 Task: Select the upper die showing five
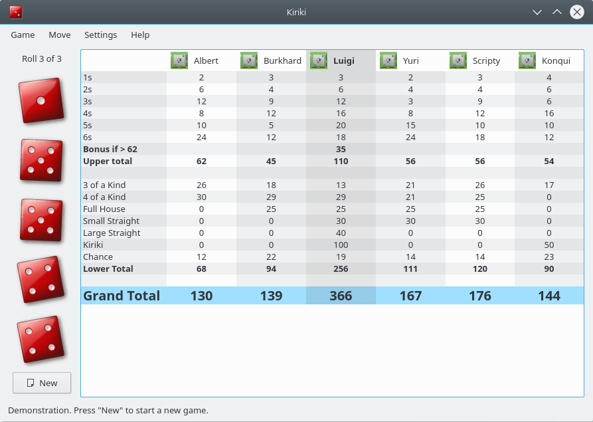click(41, 160)
